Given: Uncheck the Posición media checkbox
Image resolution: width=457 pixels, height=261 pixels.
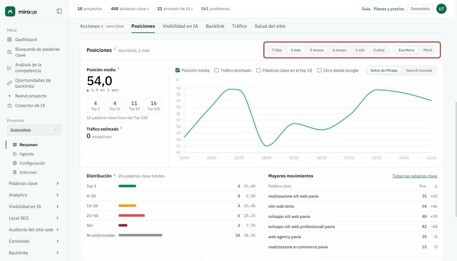Looking at the screenshot, I should click(178, 70).
